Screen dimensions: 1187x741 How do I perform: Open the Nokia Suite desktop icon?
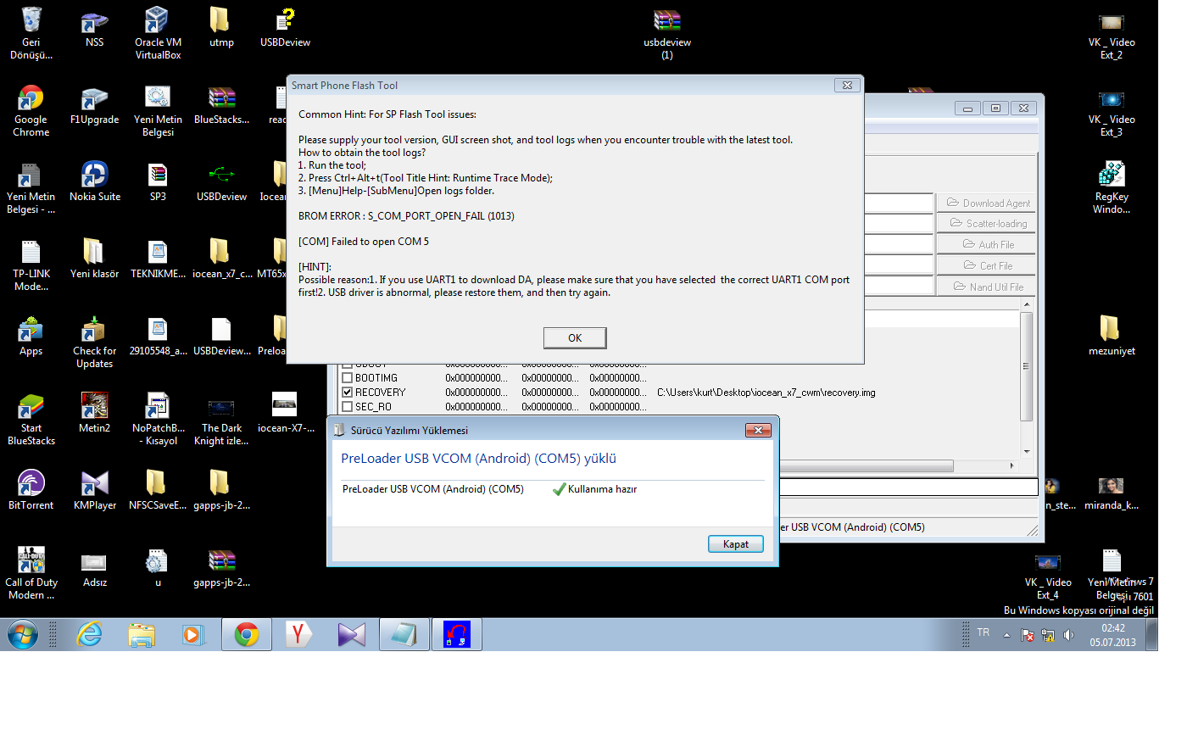94,181
